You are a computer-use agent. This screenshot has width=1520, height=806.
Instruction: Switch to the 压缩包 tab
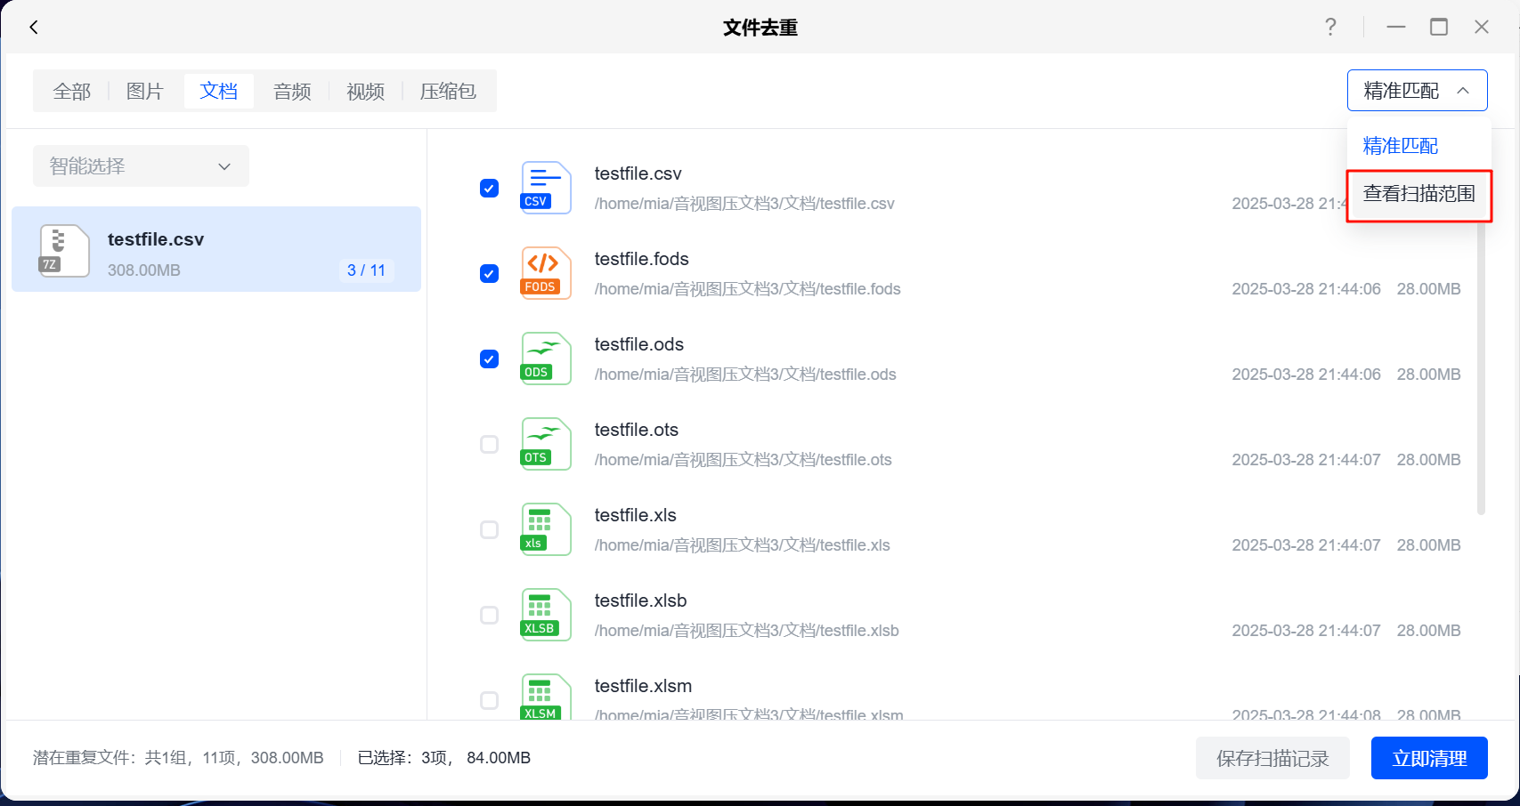(448, 92)
